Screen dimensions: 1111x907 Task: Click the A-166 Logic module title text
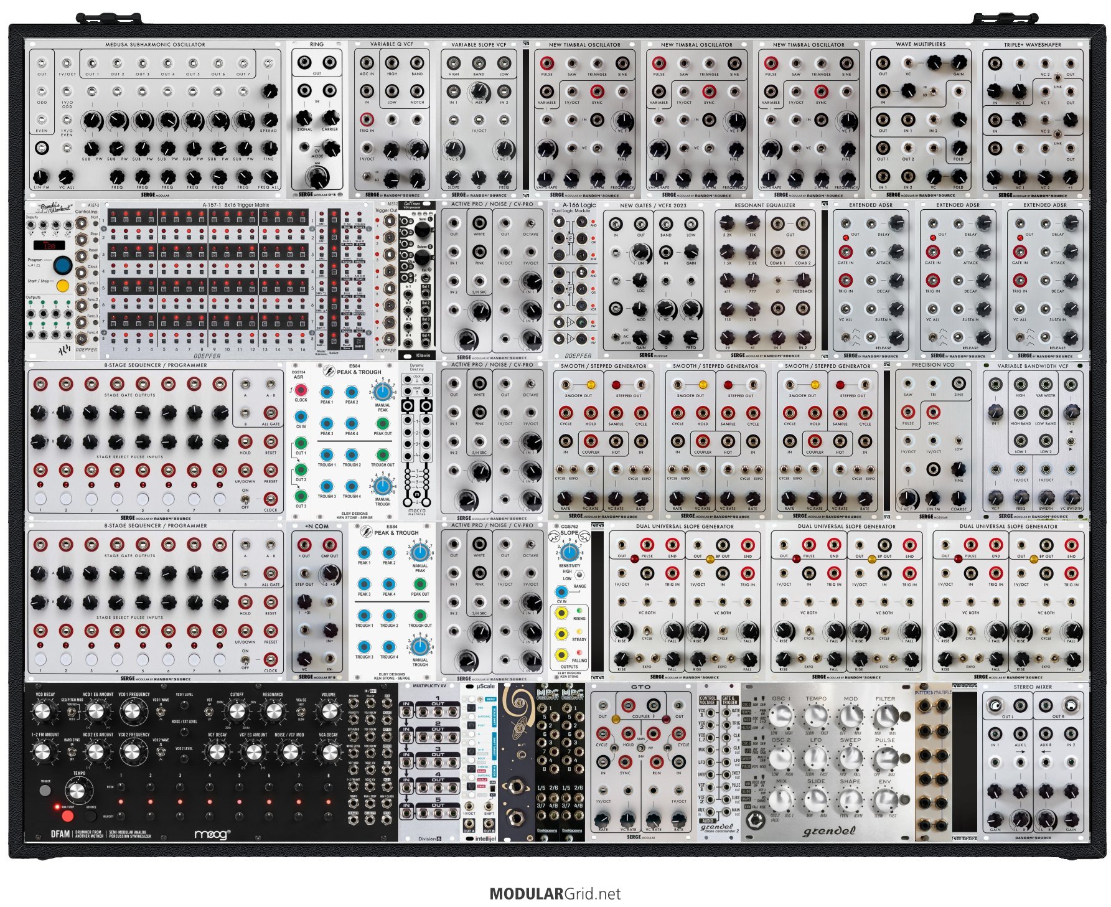tap(579, 204)
